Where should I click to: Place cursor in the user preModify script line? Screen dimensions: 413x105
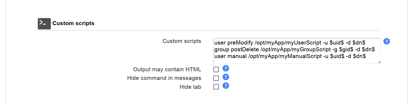click(290, 43)
